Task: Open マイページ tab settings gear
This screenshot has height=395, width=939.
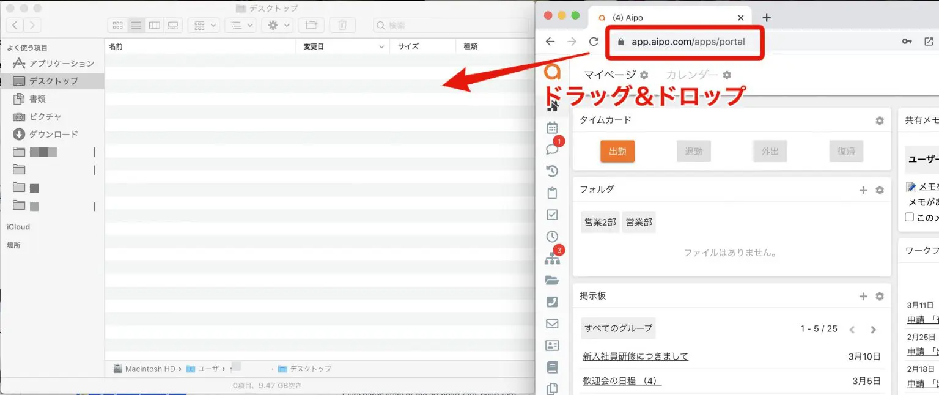Action: 644,75
